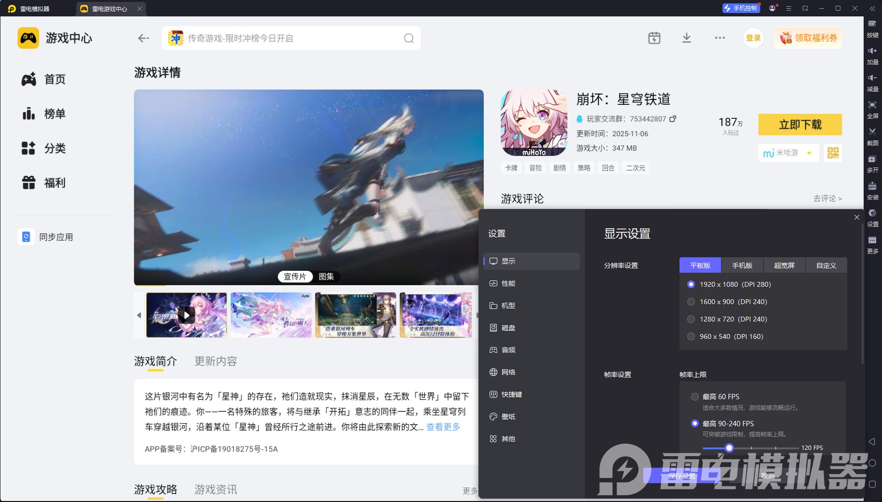The width and height of the screenshot is (882, 502).
Task: Click the 120 FPS frame rate slider handle
Action: click(x=729, y=448)
